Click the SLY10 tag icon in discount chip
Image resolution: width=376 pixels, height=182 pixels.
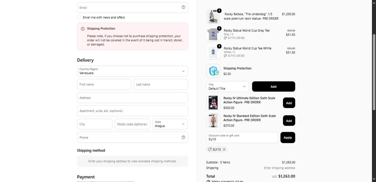coord(210,149)
